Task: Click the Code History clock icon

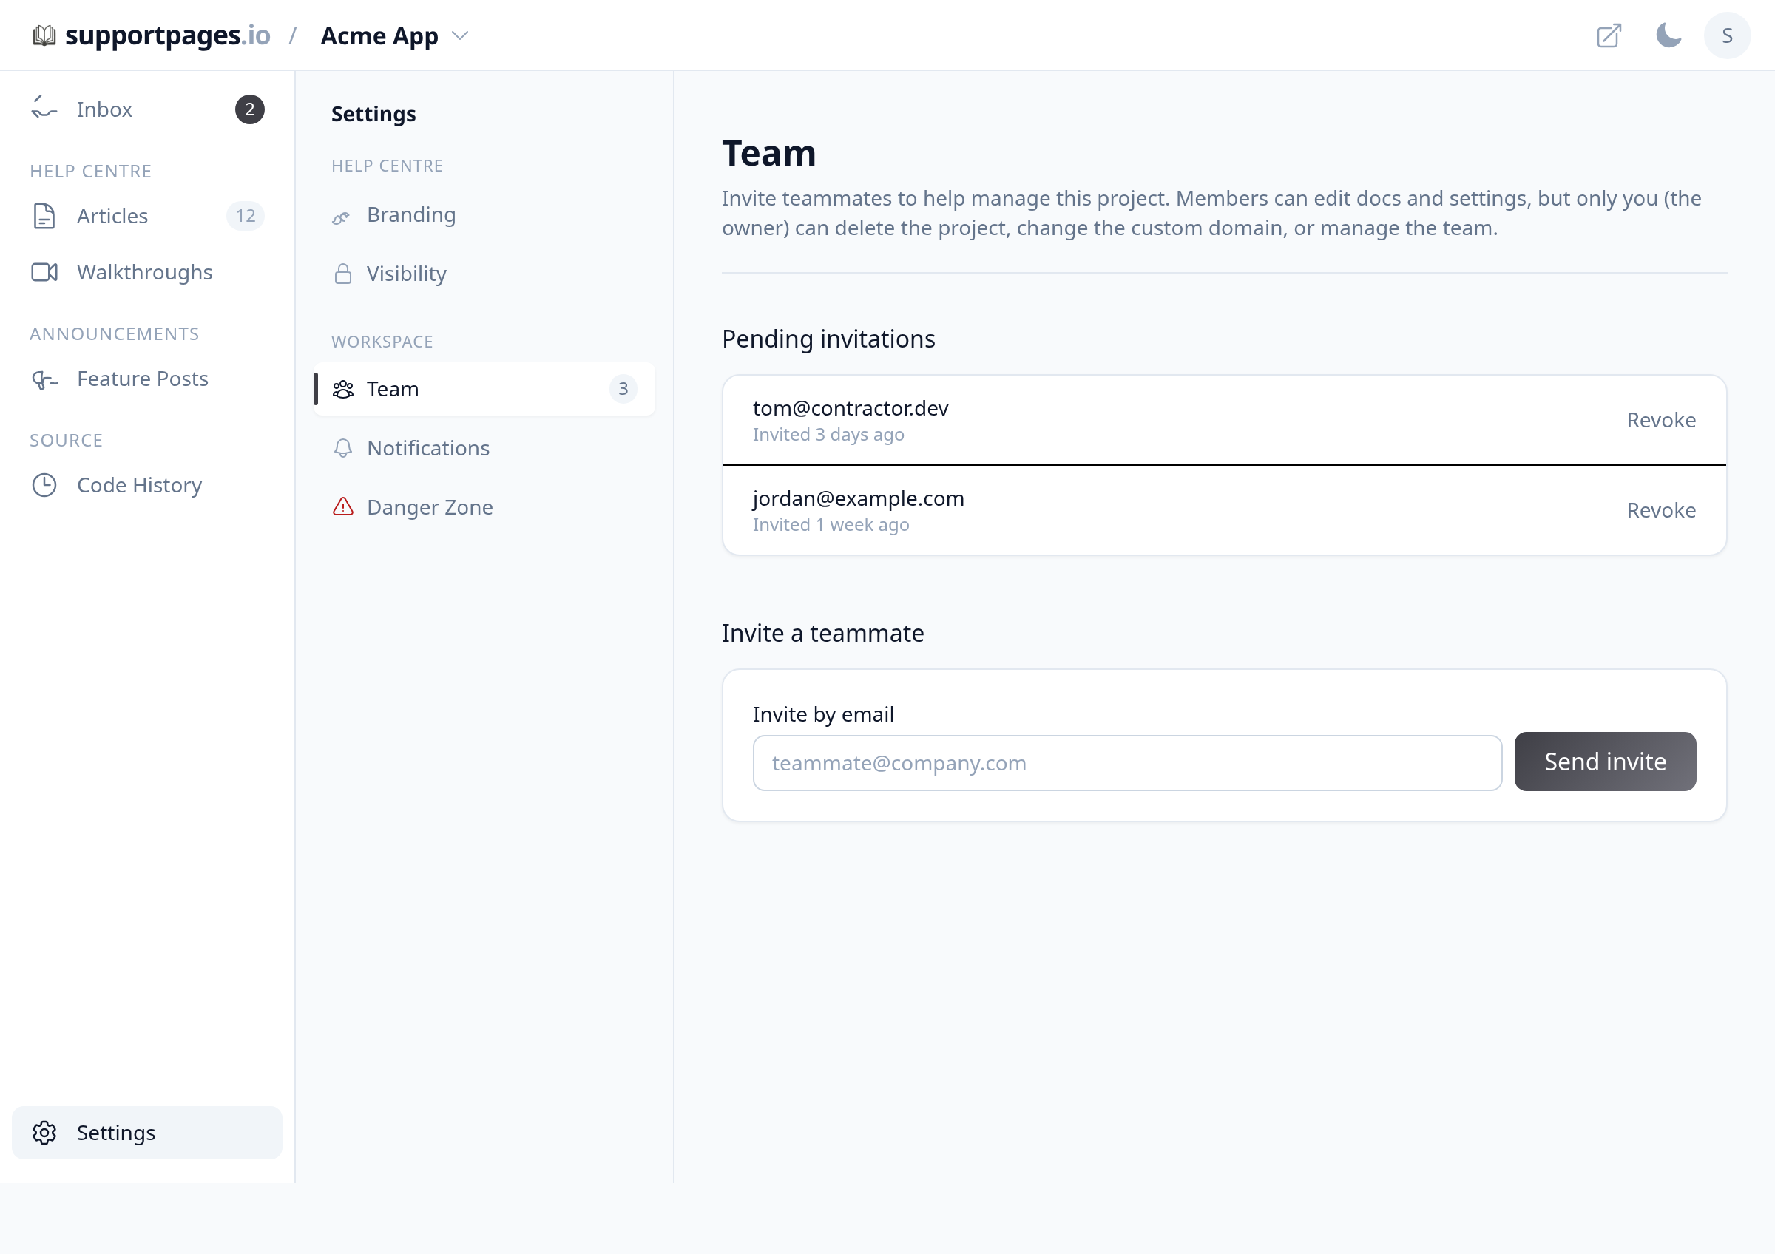Action: (x=44, y=485)
